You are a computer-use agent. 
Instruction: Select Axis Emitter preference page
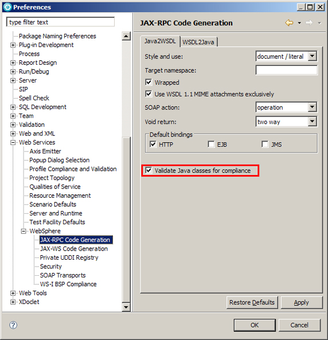point(45,151)
